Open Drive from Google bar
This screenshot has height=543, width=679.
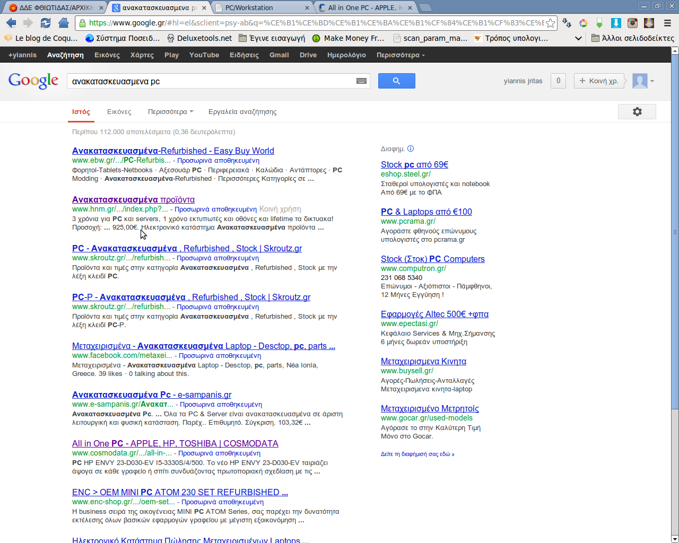[308, 55]
